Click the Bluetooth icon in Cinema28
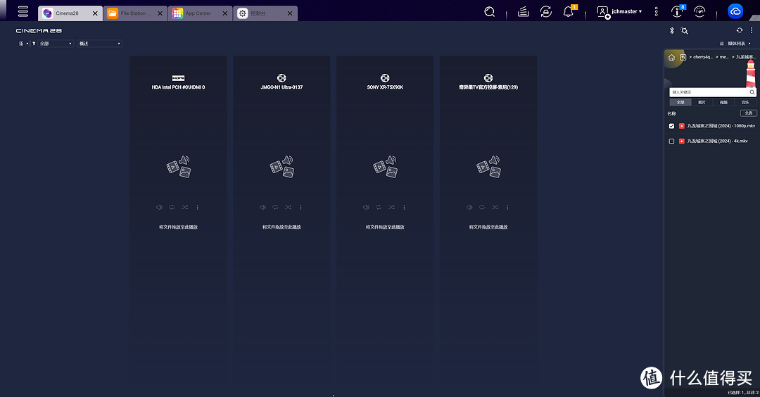The image size is (760, 397). point(671,30)
